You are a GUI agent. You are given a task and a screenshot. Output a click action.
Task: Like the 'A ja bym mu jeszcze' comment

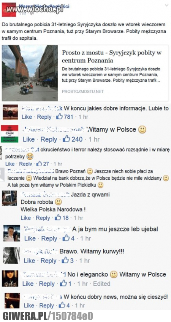[30, 238]
